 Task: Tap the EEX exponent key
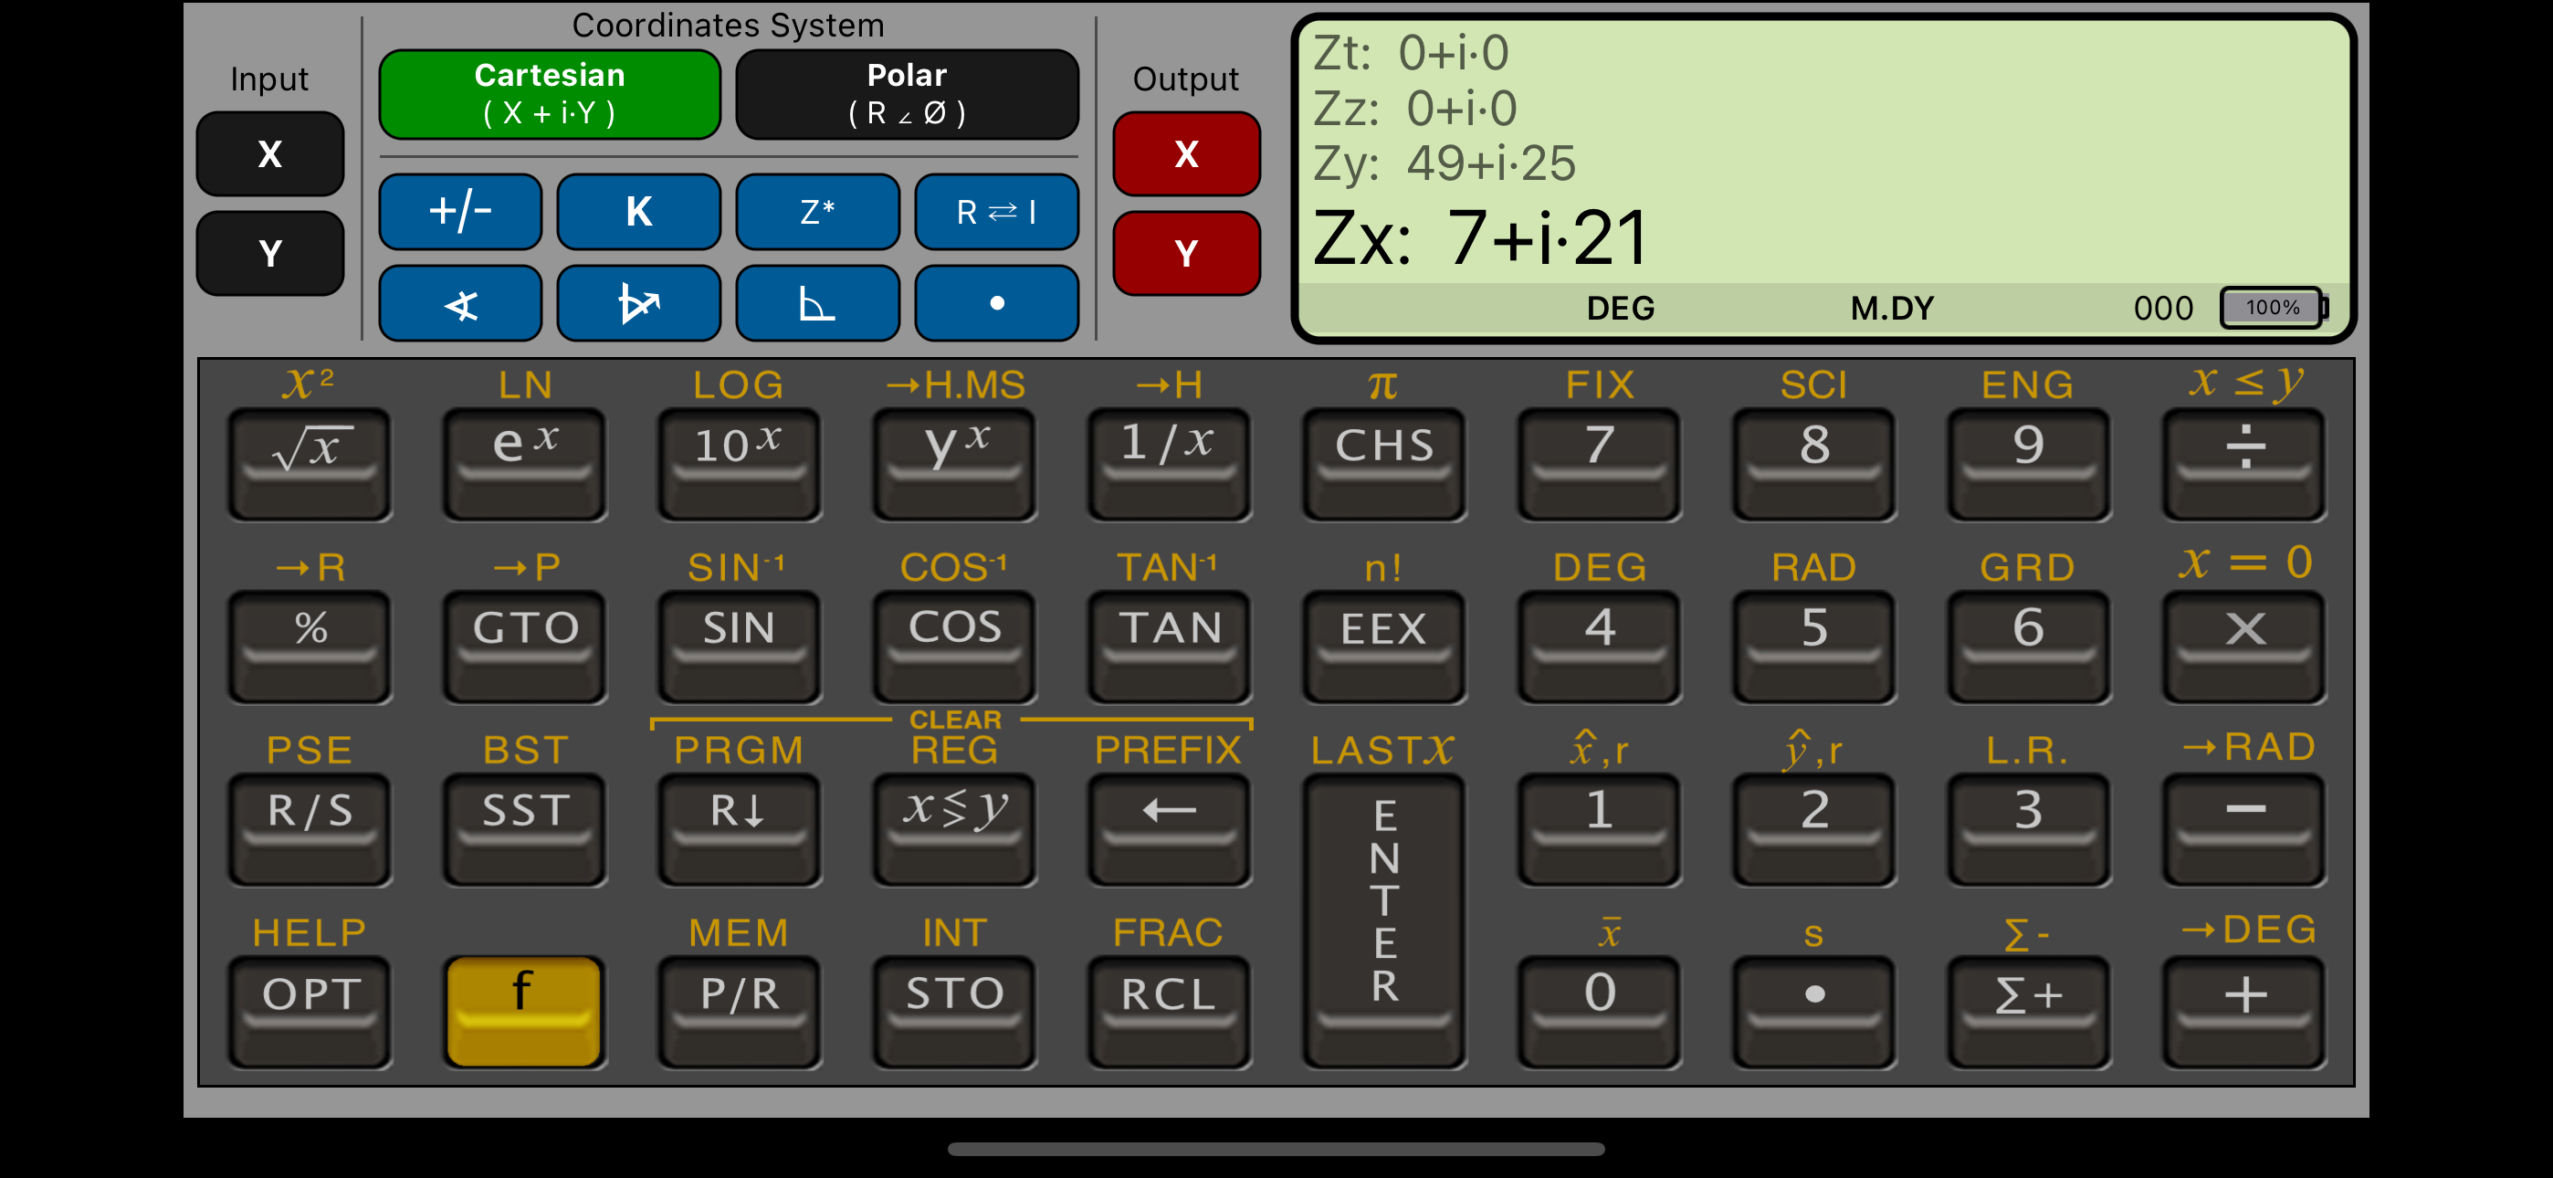pos(1384,647)
